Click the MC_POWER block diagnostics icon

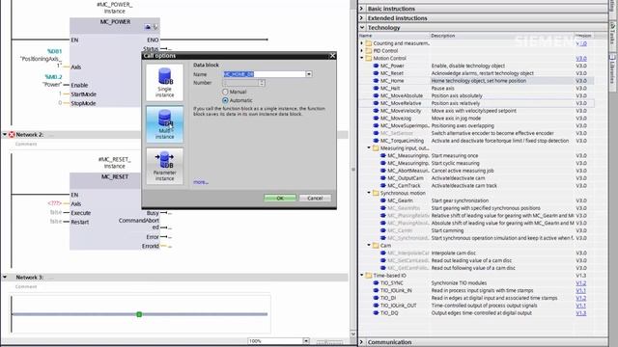[x=154, y=27]
